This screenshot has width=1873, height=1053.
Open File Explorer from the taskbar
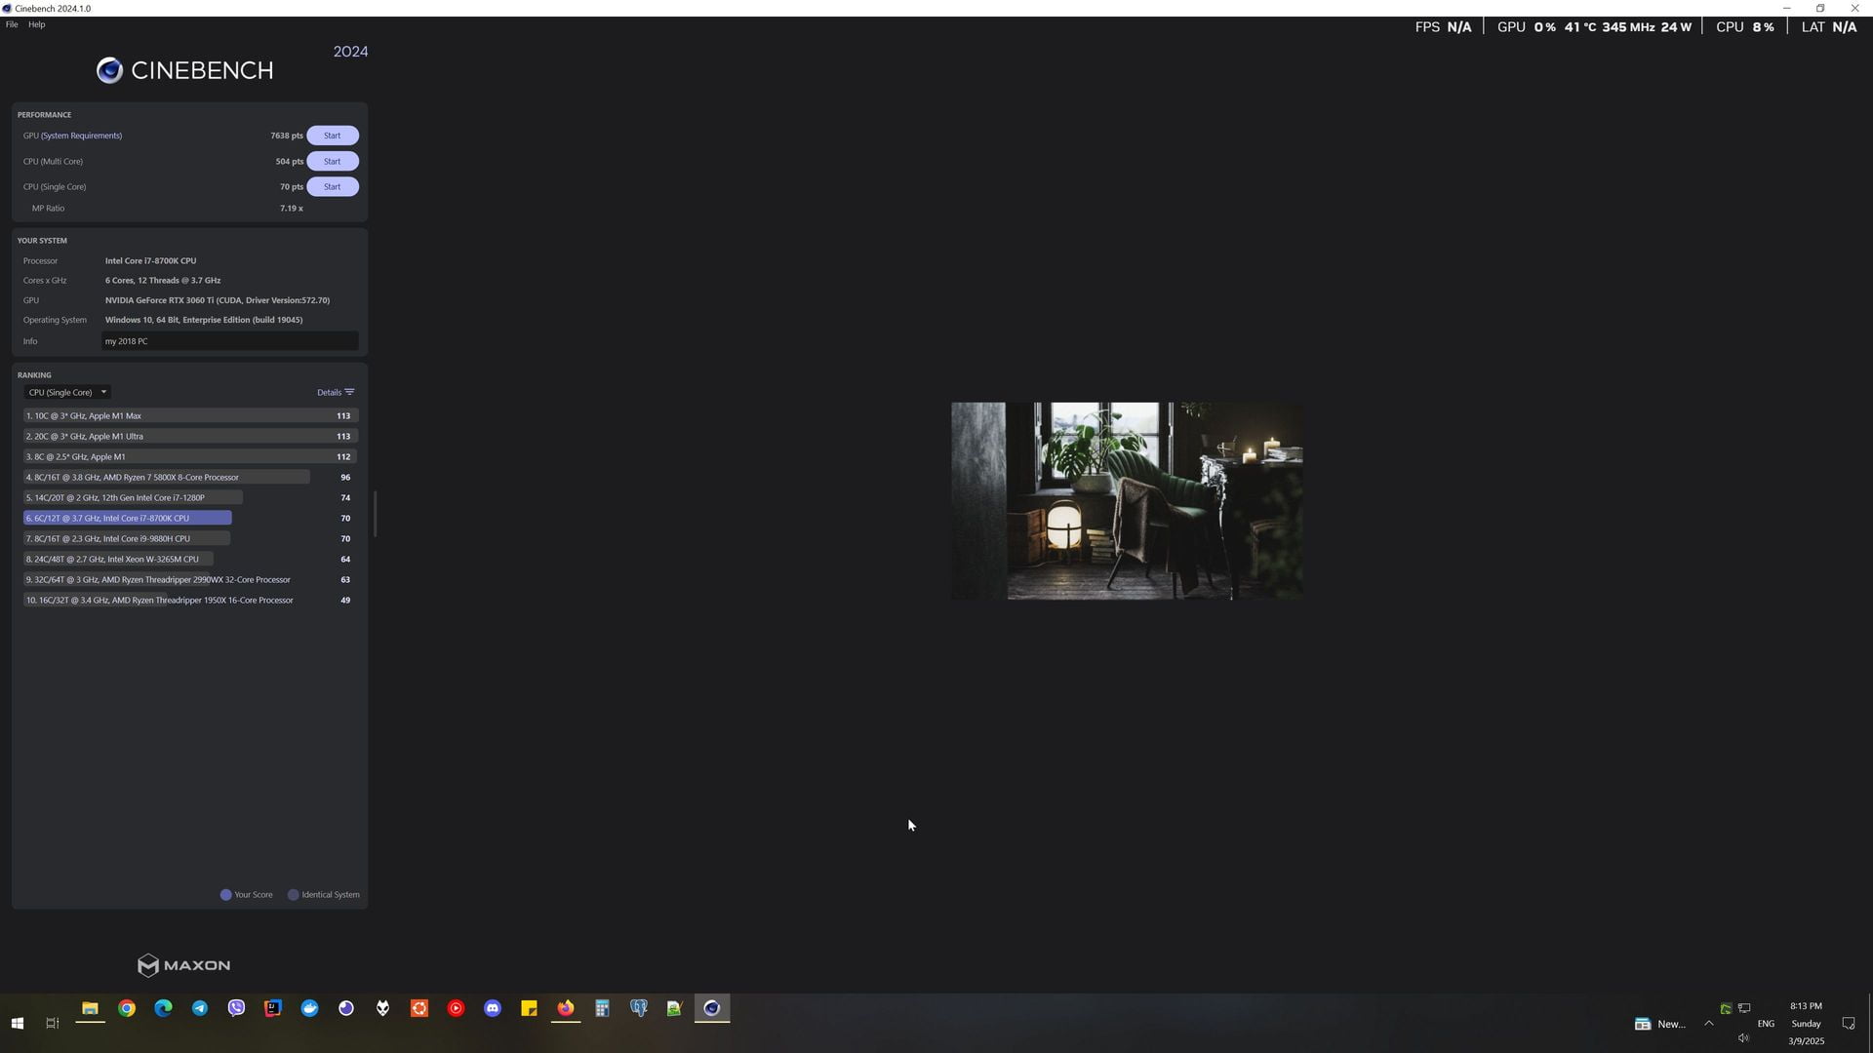pyautogui.click(x=90, y=1009)
